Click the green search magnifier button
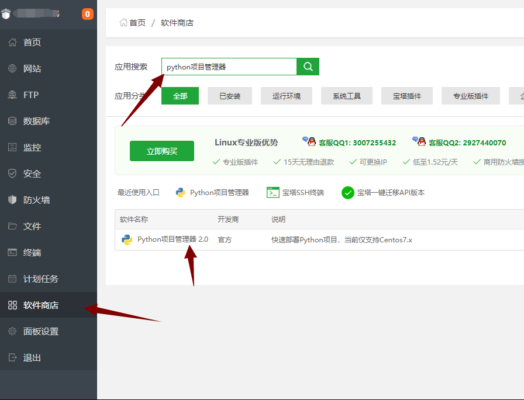The height and width of the screenshot is (400, 524). [x=308, y=67]
